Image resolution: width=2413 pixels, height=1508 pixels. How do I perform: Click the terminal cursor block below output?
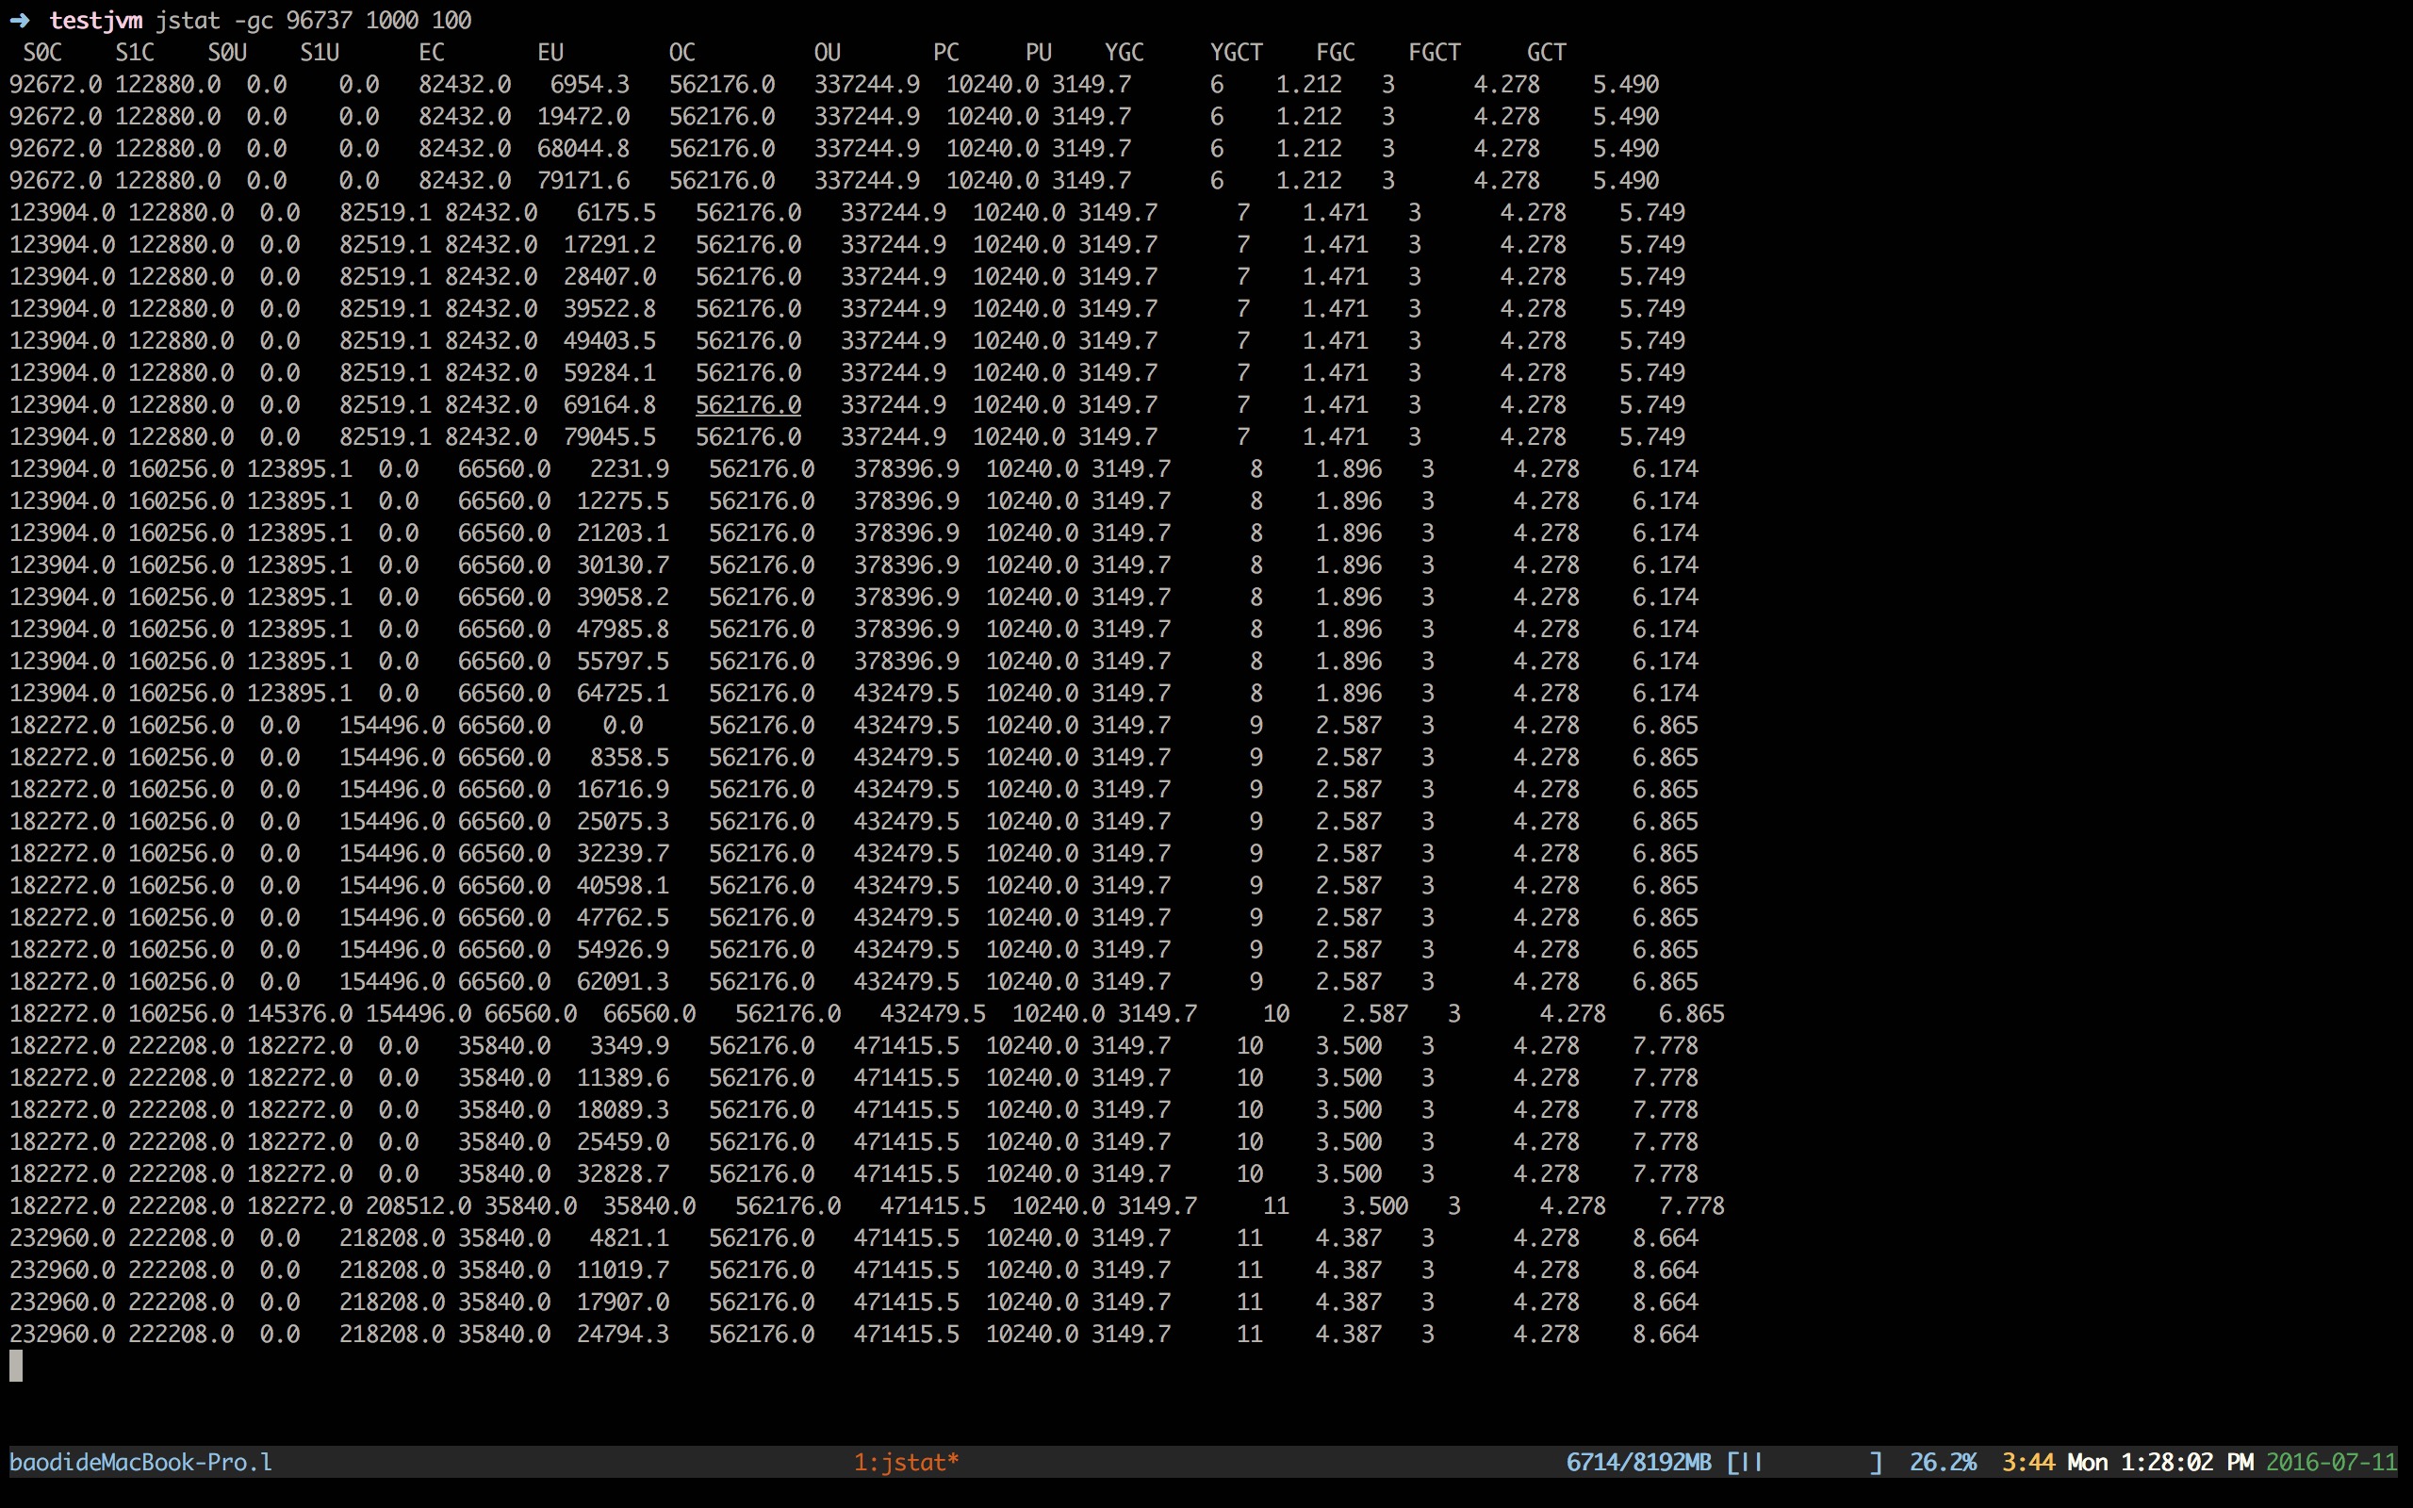(16, 1367)
